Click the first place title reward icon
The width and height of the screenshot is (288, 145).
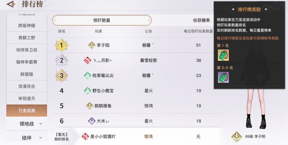coord(223,55)
